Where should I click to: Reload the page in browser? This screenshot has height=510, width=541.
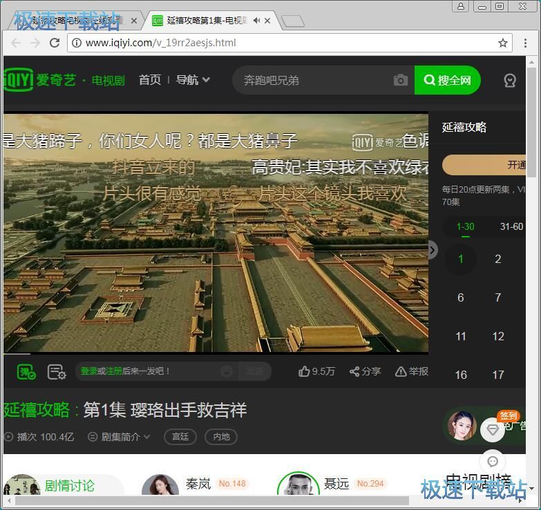coord(55,43)
